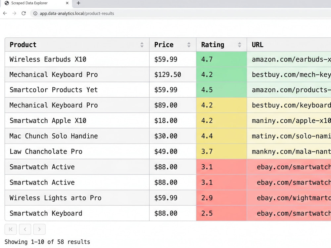The width and height of the screenshot is (331, 248).
Task: Select the Law Chancholate Pro row
Action: 168,151
